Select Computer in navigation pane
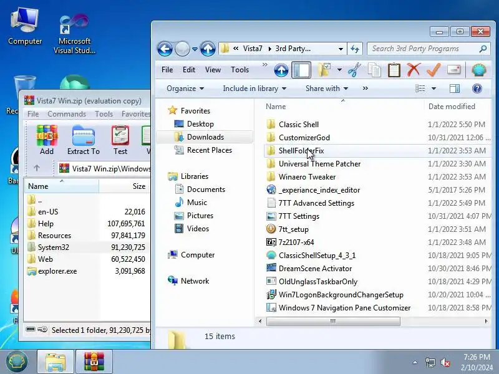The image size is (499, 374). [x=198, y=255]
